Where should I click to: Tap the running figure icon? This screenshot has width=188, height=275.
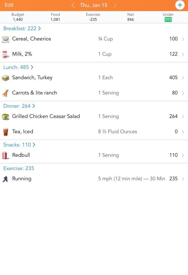(6, 179)
